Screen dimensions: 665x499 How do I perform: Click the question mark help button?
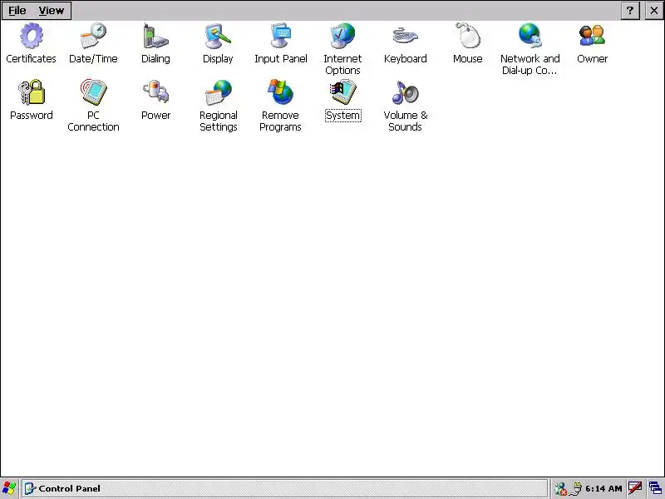click(x=630, y=10)
